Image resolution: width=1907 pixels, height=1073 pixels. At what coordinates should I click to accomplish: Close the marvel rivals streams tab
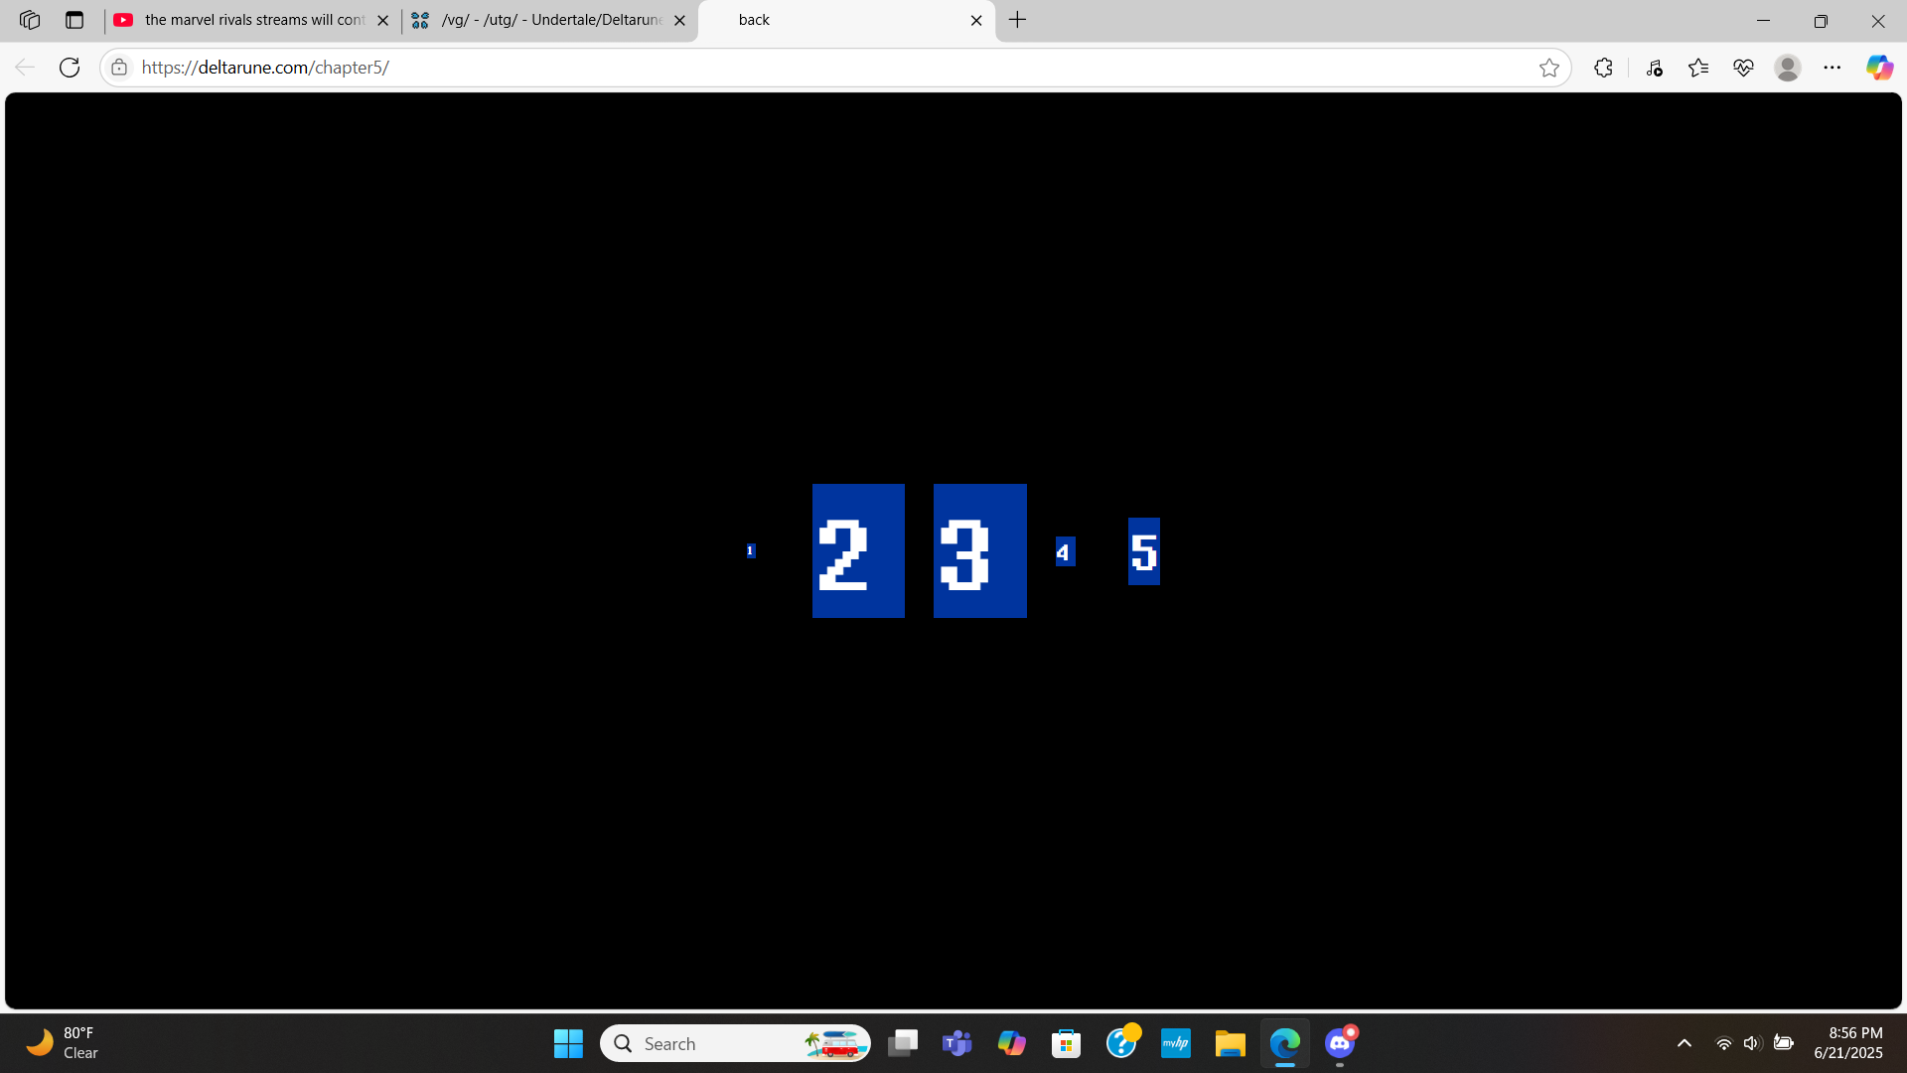point(383,20)
